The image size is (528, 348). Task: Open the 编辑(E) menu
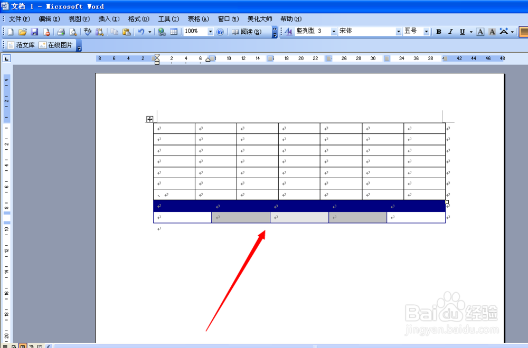pos(49,19)
